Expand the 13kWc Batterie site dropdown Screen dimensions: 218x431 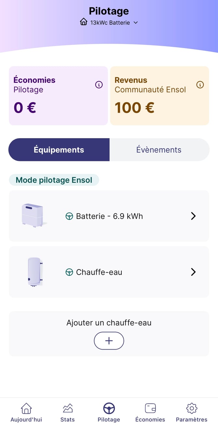(x=136, y=22)
